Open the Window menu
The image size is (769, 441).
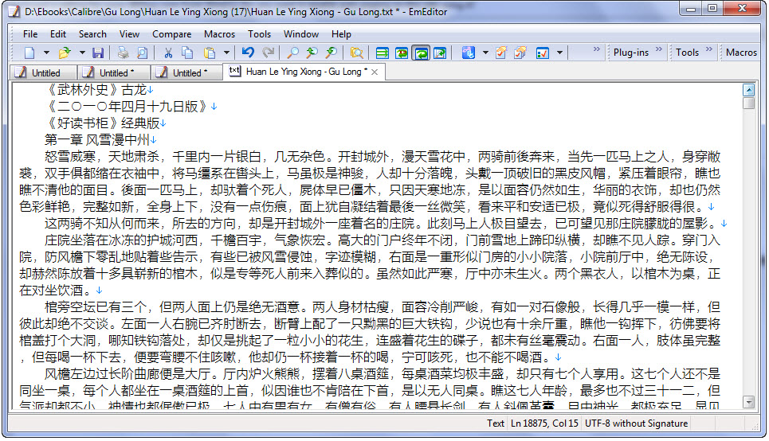tap(300, 33)
